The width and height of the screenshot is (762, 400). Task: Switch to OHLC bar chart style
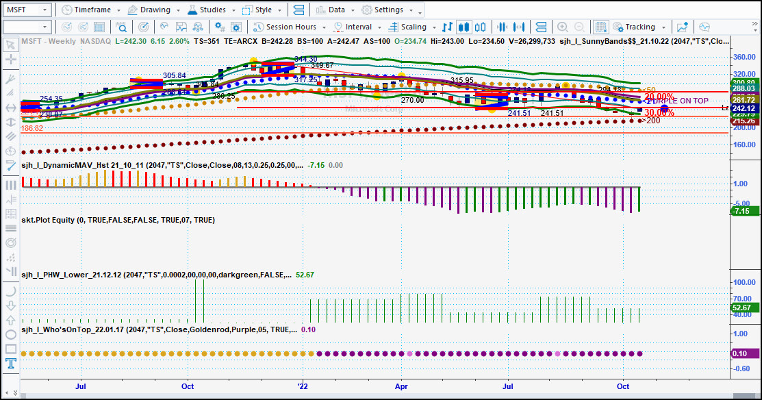click(x=447, y=27)
